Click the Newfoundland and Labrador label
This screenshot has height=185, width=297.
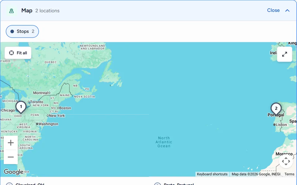[93, 47]
